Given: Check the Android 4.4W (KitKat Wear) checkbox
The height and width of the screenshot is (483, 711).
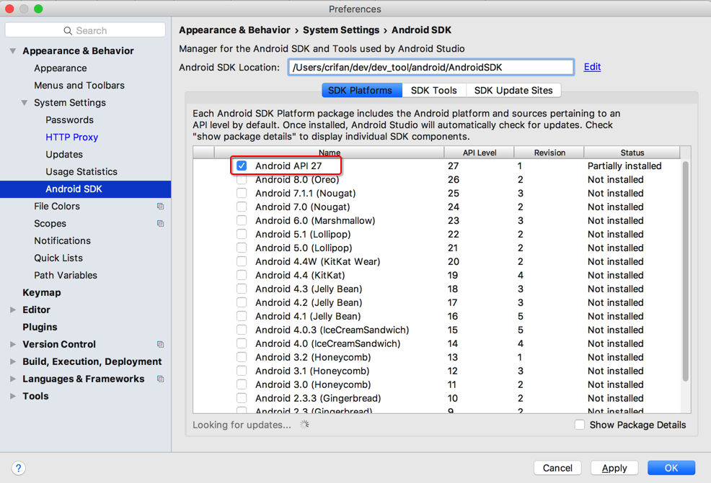Looking at the screenshot, I should click(242, 261).
